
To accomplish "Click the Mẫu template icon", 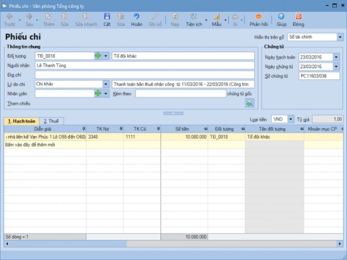I will tap(217, 20).
